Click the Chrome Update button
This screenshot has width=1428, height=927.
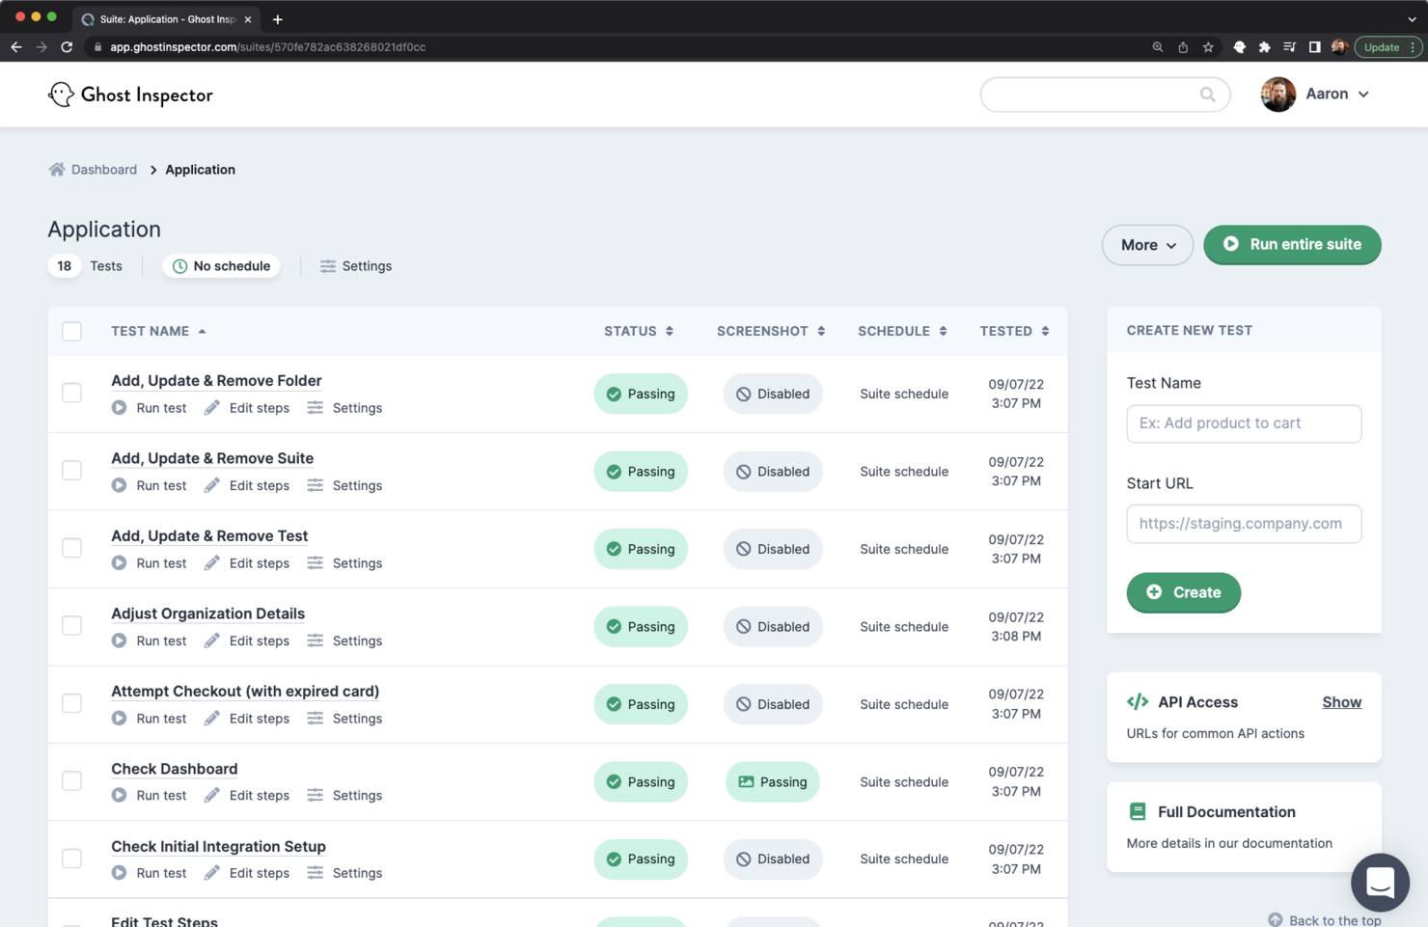coord(1382,47)
